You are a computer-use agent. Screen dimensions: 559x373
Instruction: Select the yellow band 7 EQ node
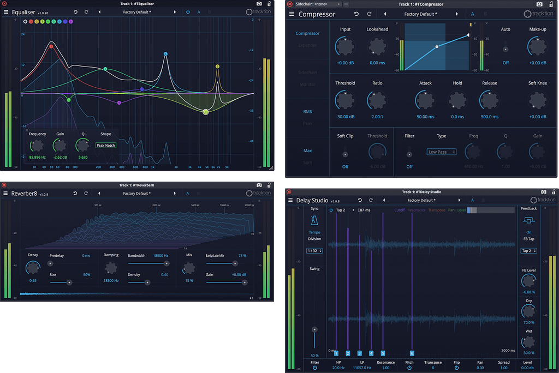pos(217,67)
